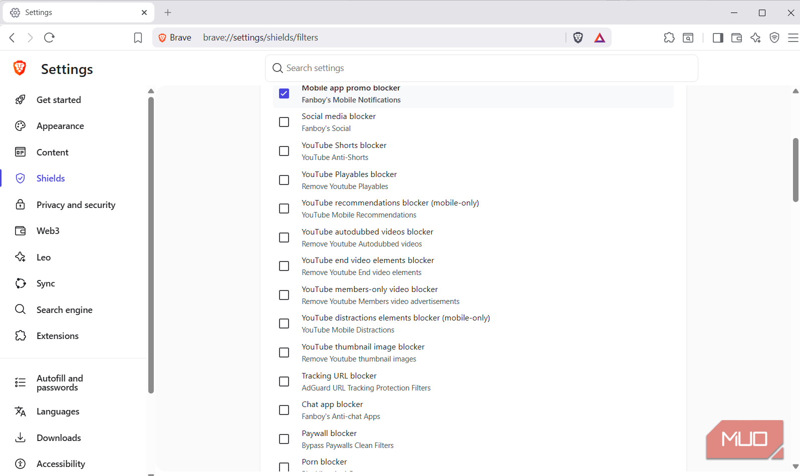The width and height of the screenshot is (800, 476).
Task: Check YouTube thumbnail image blocker
Action: tap(284, 352)
